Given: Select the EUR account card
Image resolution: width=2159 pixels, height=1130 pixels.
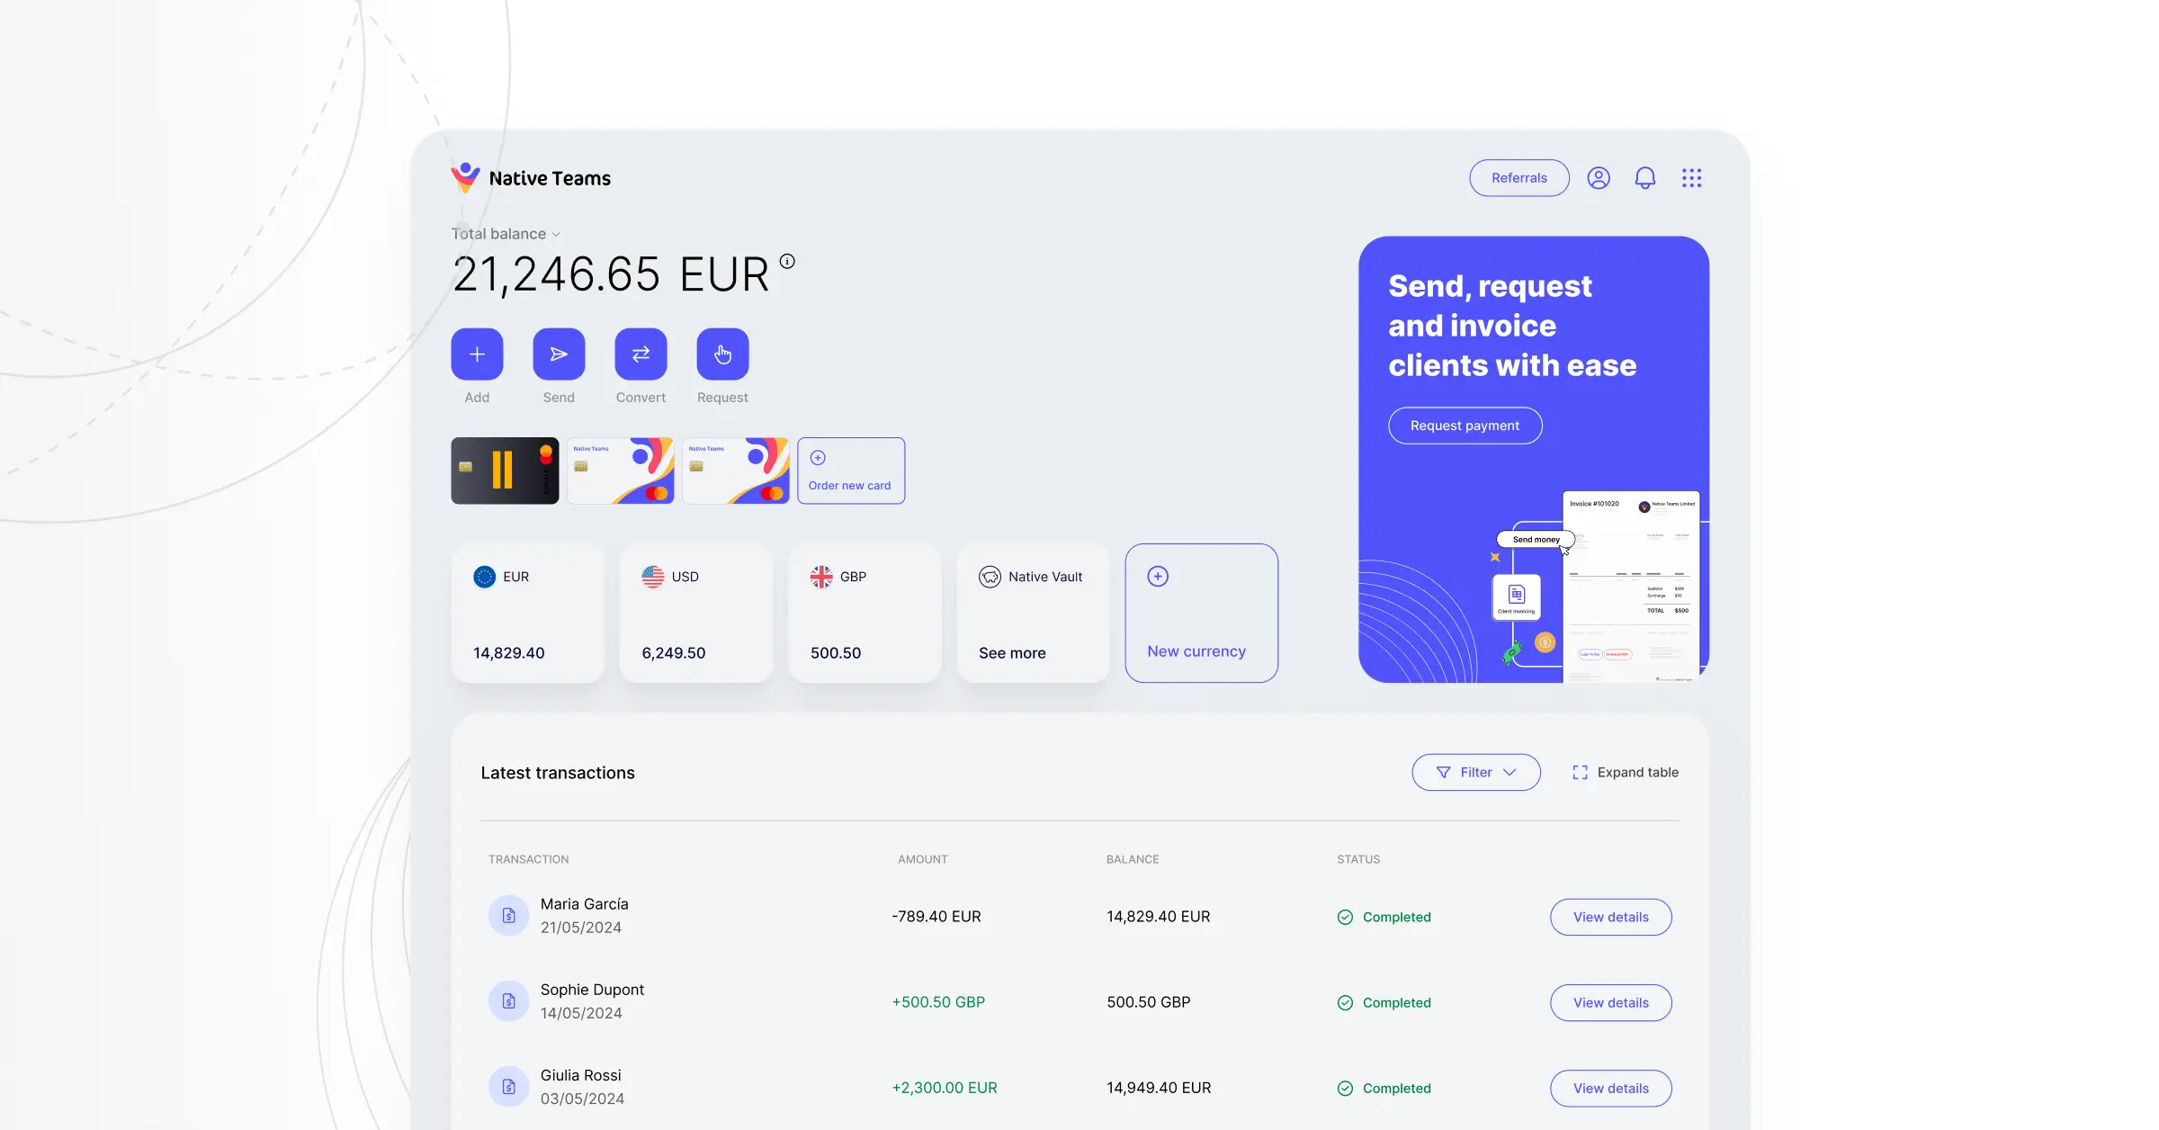Looking at the screenshot, I should [528, 613].
